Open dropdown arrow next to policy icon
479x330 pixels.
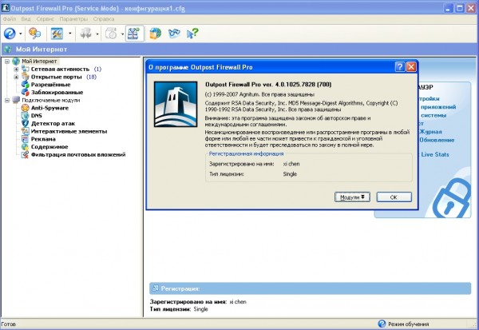click(x=21, y=34)
